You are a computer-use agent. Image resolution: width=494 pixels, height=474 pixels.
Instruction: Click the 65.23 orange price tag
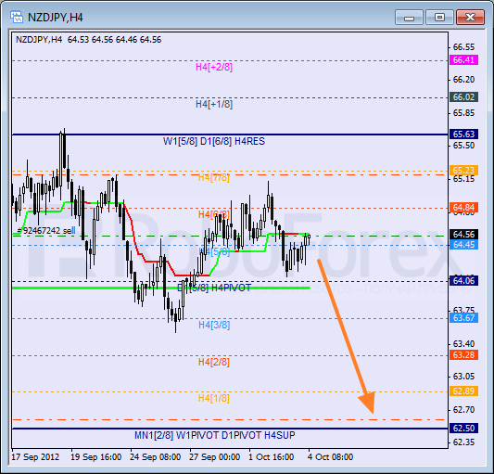463,171
